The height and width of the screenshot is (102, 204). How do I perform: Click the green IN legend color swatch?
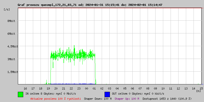coord(20,94)
